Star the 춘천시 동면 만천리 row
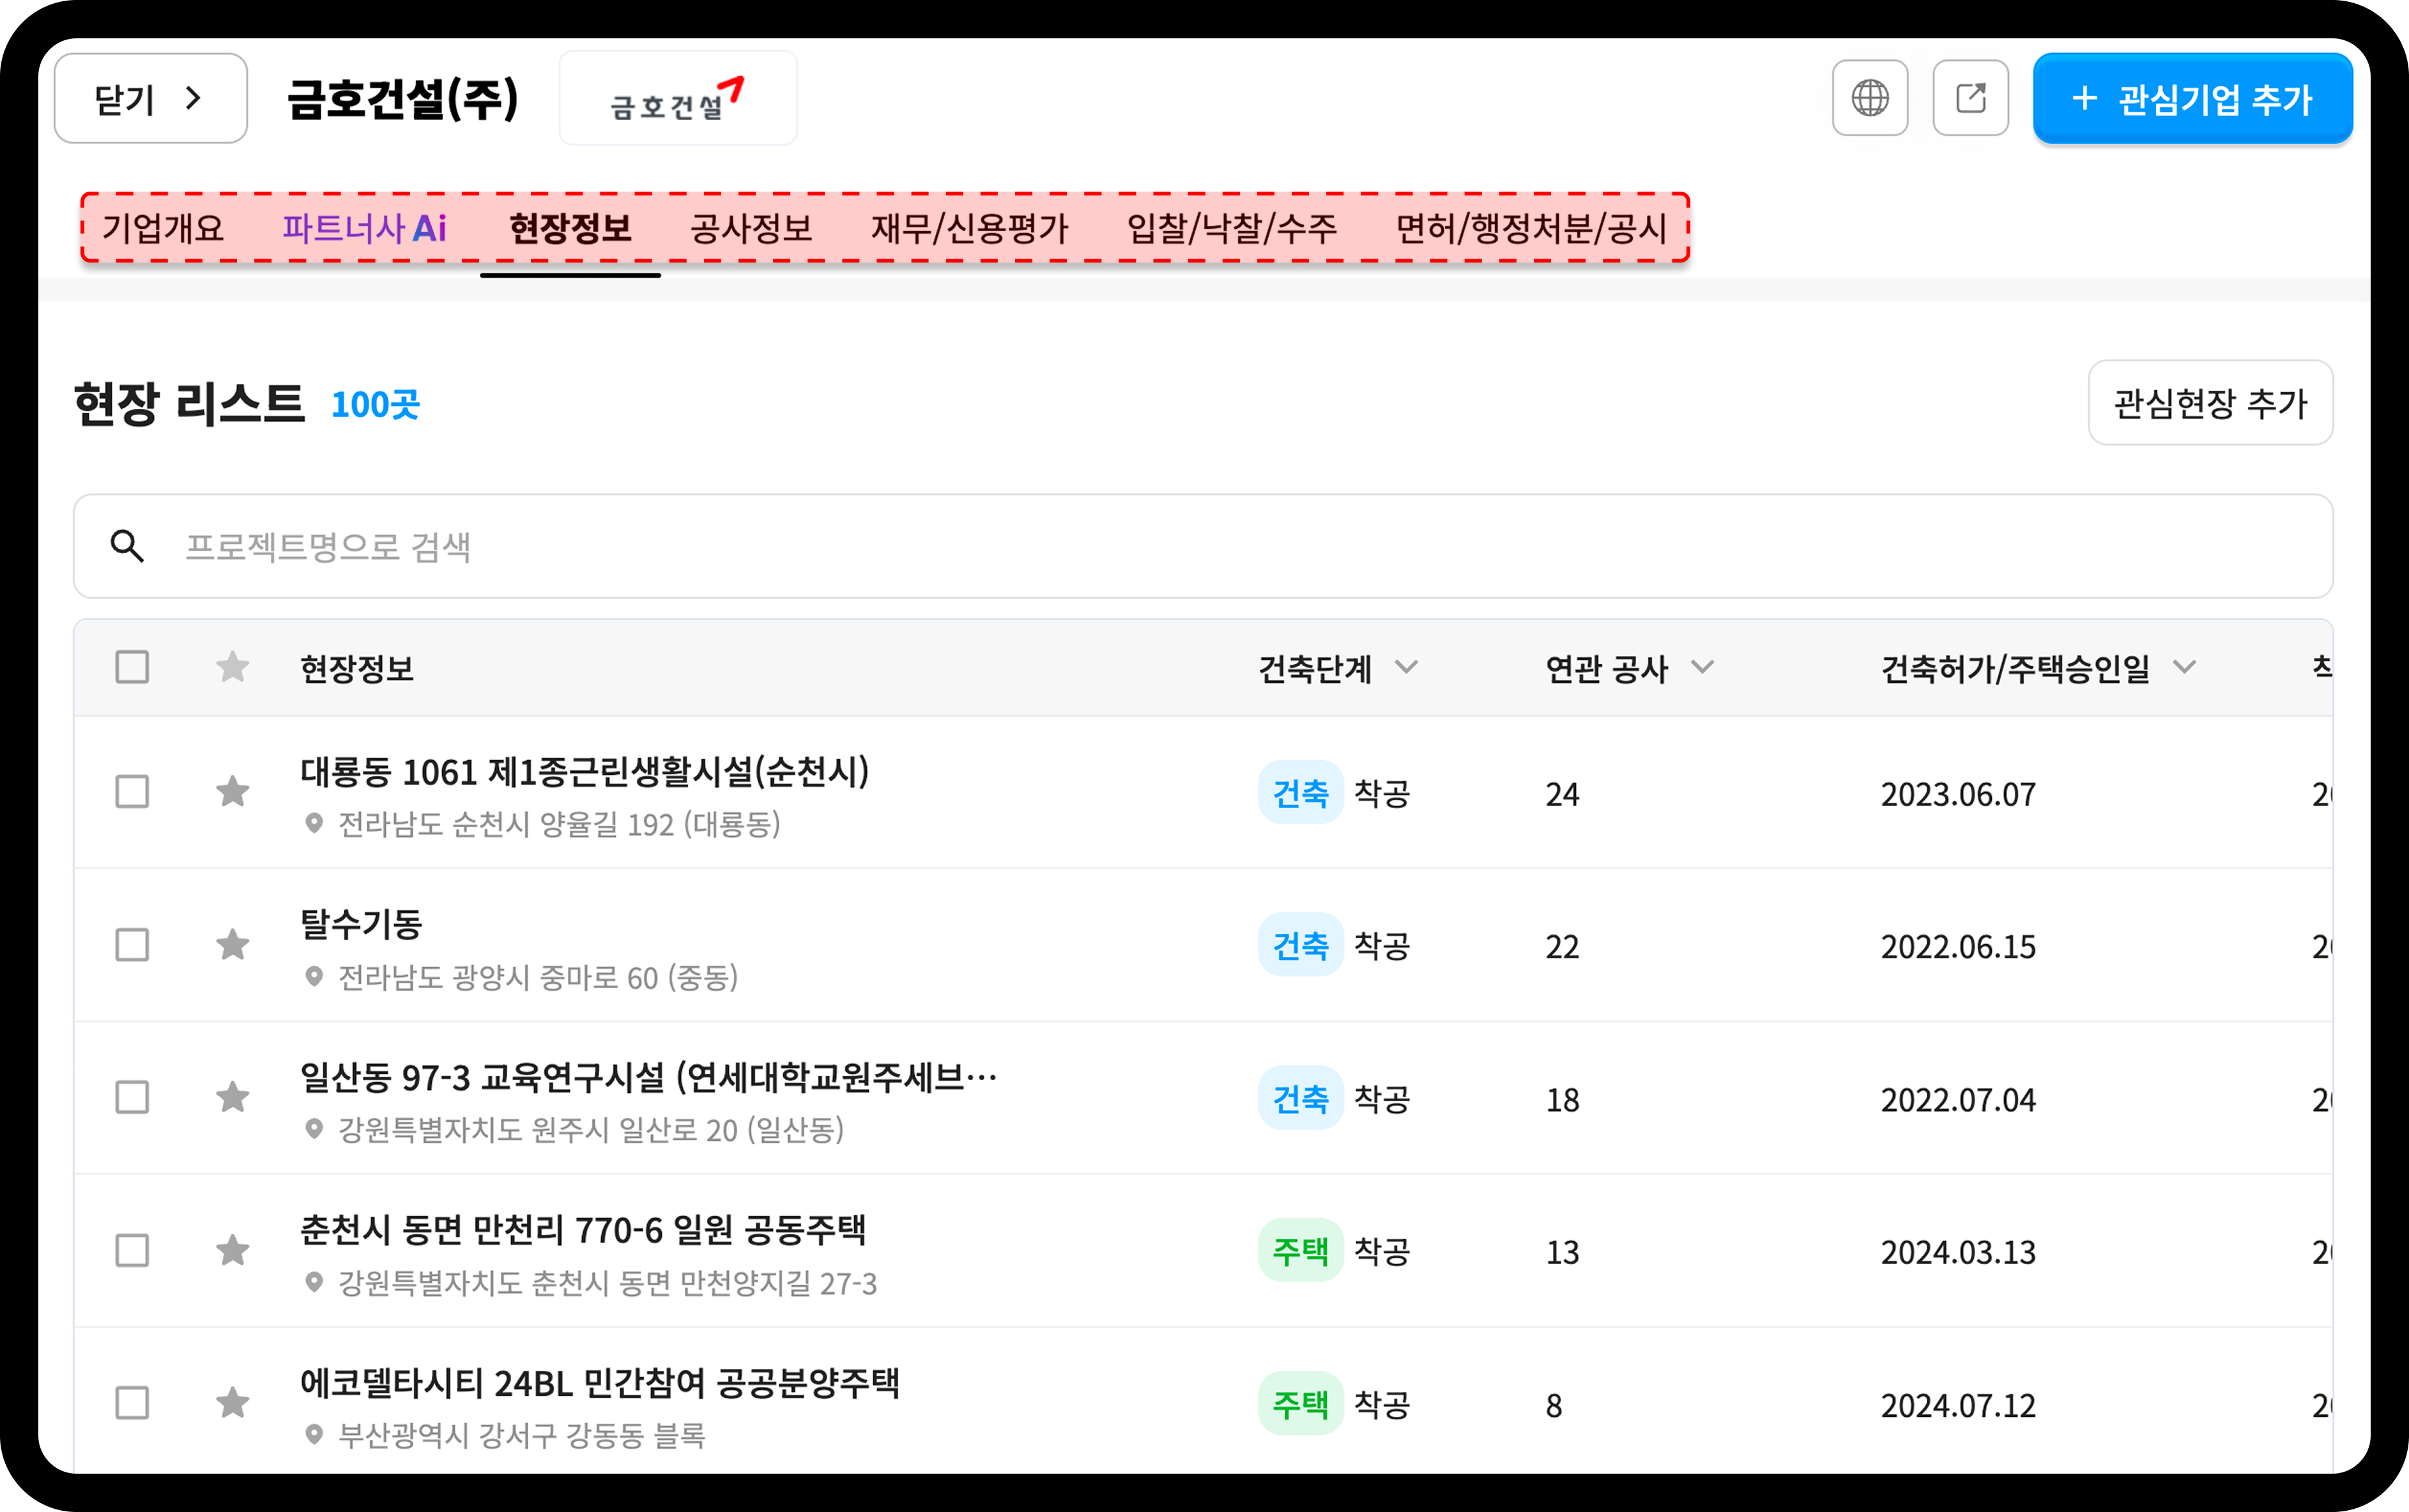 pos(233,1251)
